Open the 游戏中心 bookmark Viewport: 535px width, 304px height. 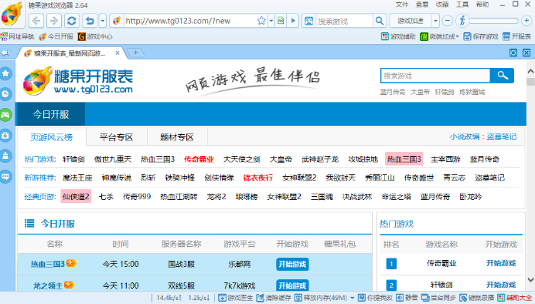(x=95, y=36)
